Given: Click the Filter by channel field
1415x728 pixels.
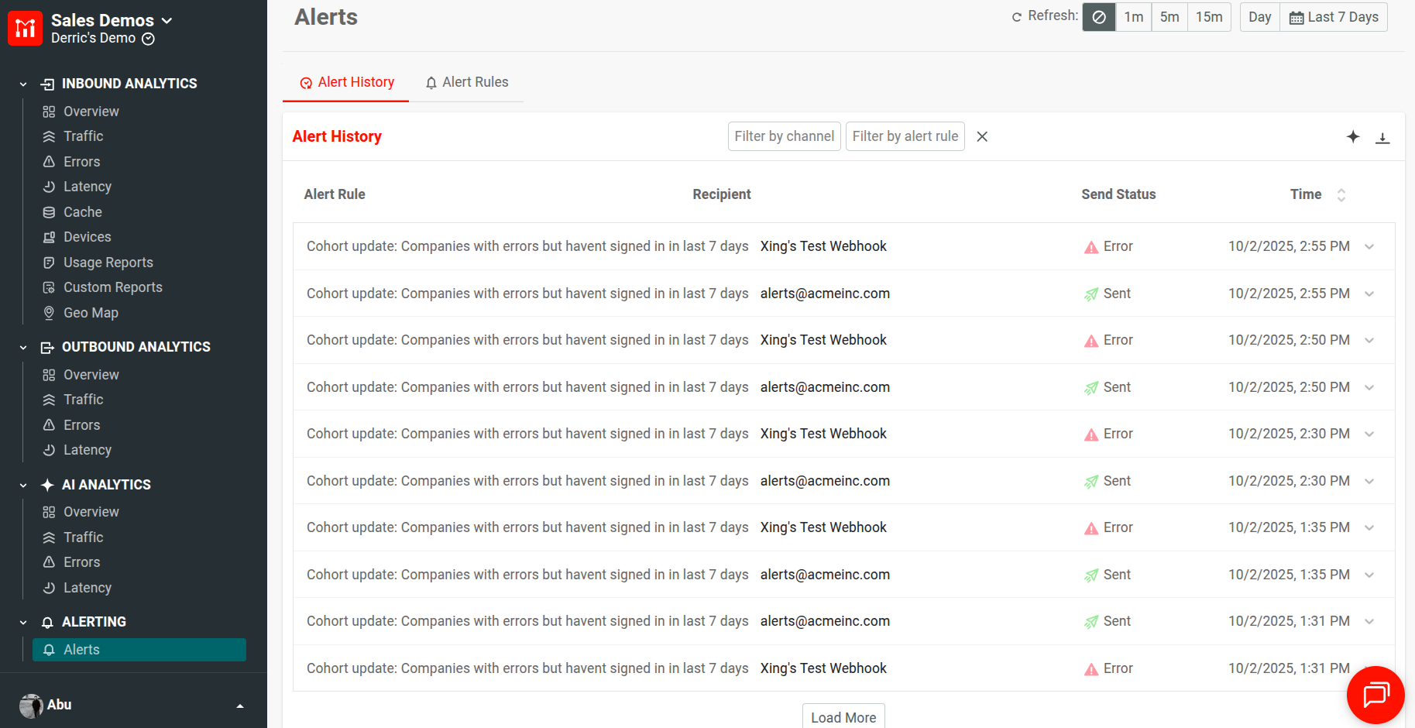Looking at the screenshot, I should (x=784, y=136).
